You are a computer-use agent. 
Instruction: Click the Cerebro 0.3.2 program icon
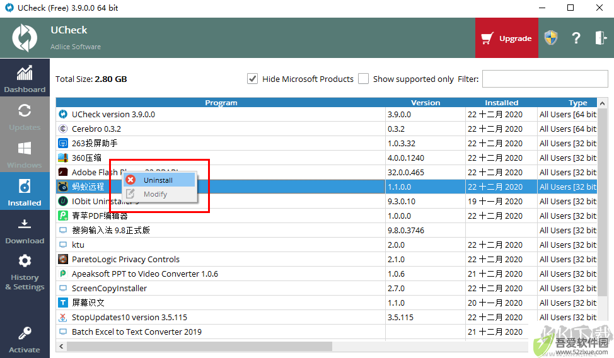click(x=62, y=129)
